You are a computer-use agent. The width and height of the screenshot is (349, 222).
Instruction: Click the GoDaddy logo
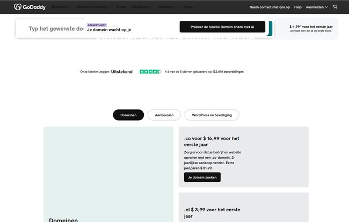click(28, 7)
